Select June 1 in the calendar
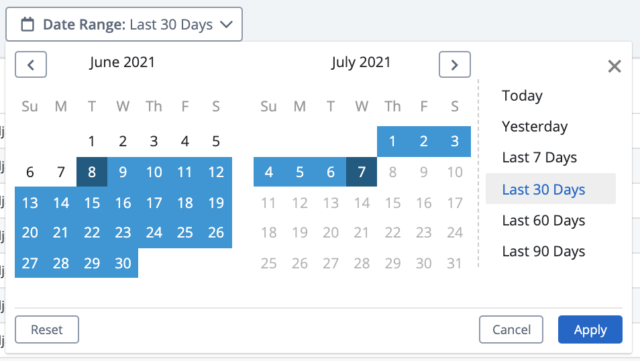The width and height of the screenshot is (640, 361). tap(92, 142)
